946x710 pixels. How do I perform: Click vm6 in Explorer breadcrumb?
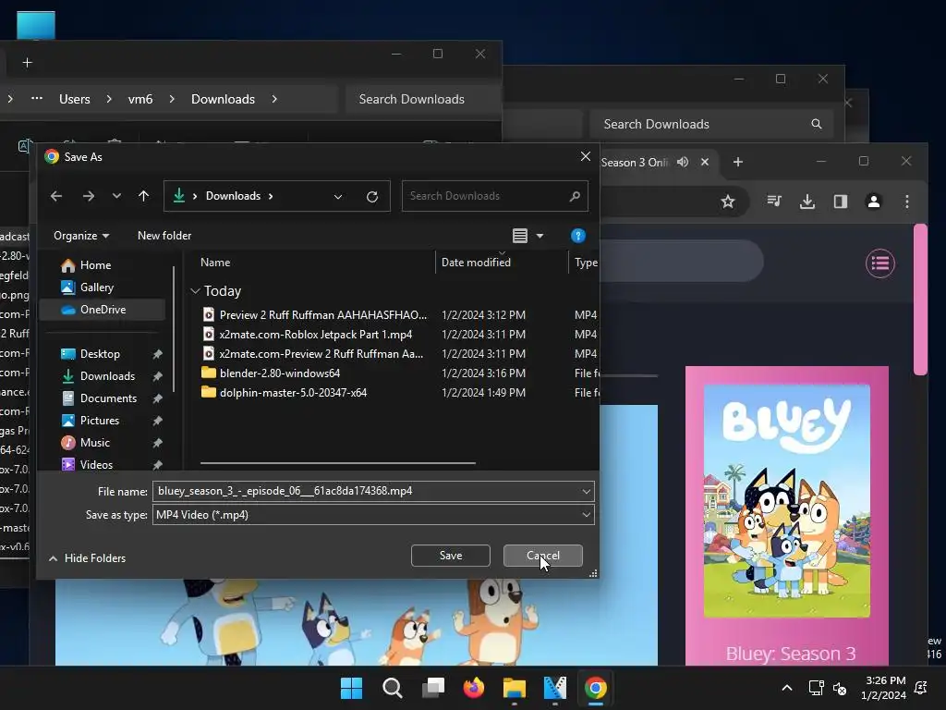pos(140,99)
